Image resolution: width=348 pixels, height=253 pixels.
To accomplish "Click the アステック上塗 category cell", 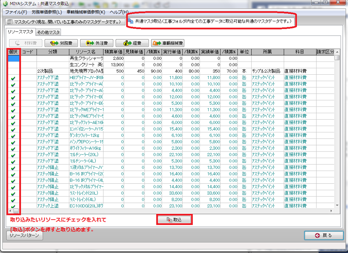I will pos(53,206).
